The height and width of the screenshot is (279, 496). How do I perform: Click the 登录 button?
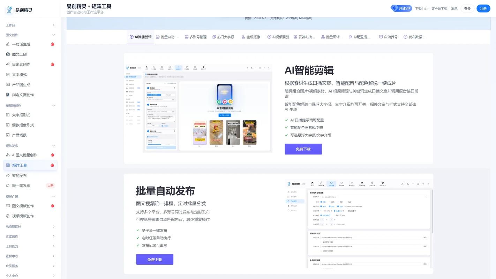point(467,9)
